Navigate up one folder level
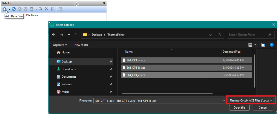Screen dimensions: 278x114 [76, 35]
